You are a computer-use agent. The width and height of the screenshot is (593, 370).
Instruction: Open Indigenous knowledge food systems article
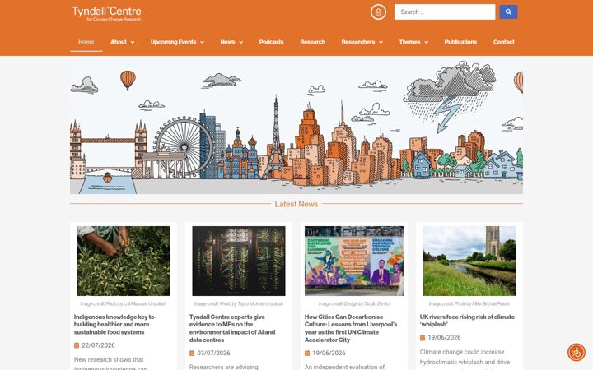[114, 324]
